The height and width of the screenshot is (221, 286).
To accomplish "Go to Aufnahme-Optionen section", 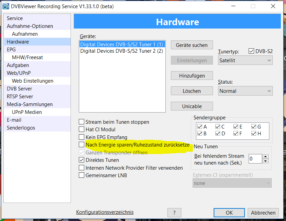I will coord(37,26).
